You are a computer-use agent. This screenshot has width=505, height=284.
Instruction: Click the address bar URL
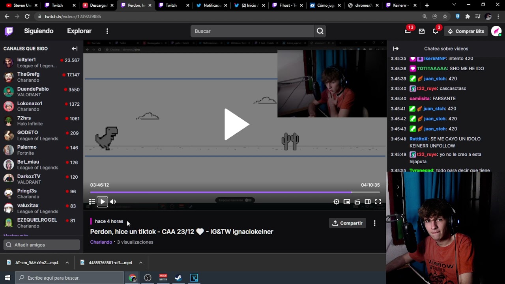73,17
